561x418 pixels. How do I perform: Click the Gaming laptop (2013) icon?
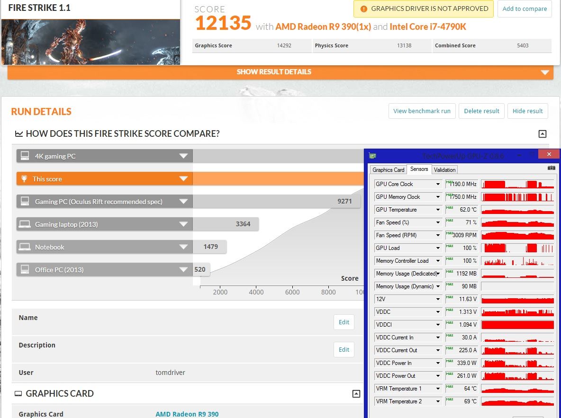25,224
